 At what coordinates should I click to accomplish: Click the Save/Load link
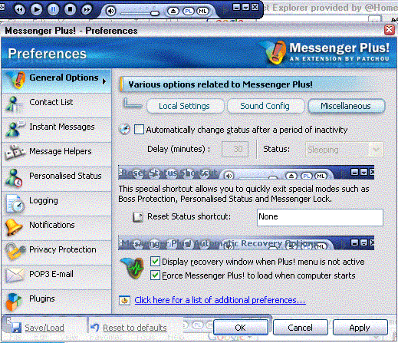point(44,328)
